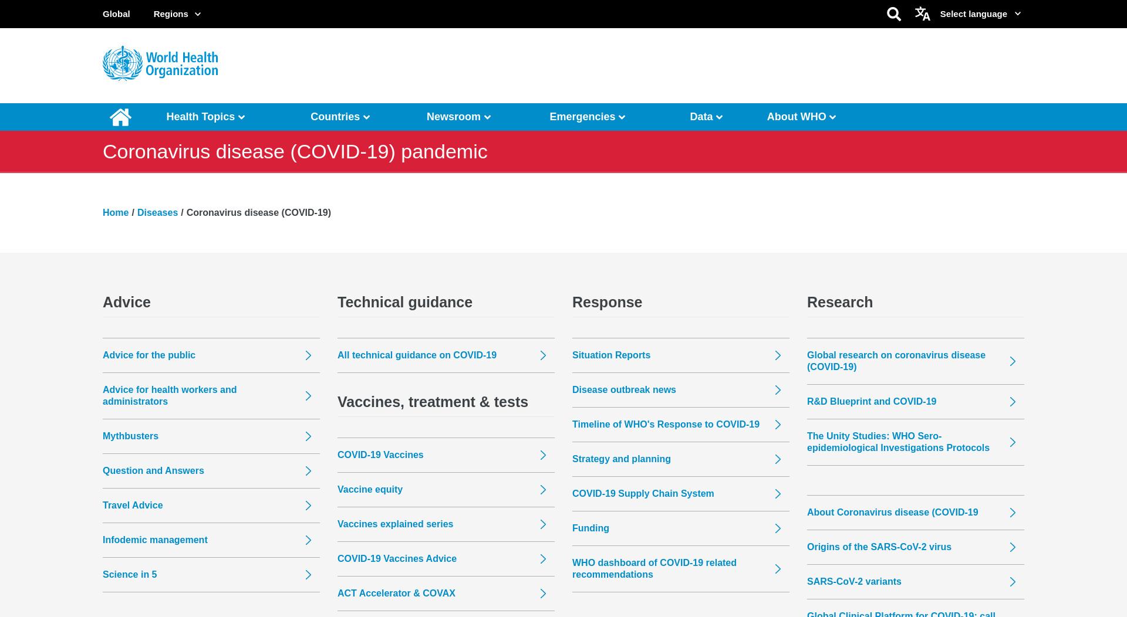
Task: Click the World Health Organization logo
Action: pyautogui.click(x=160, y=63)
